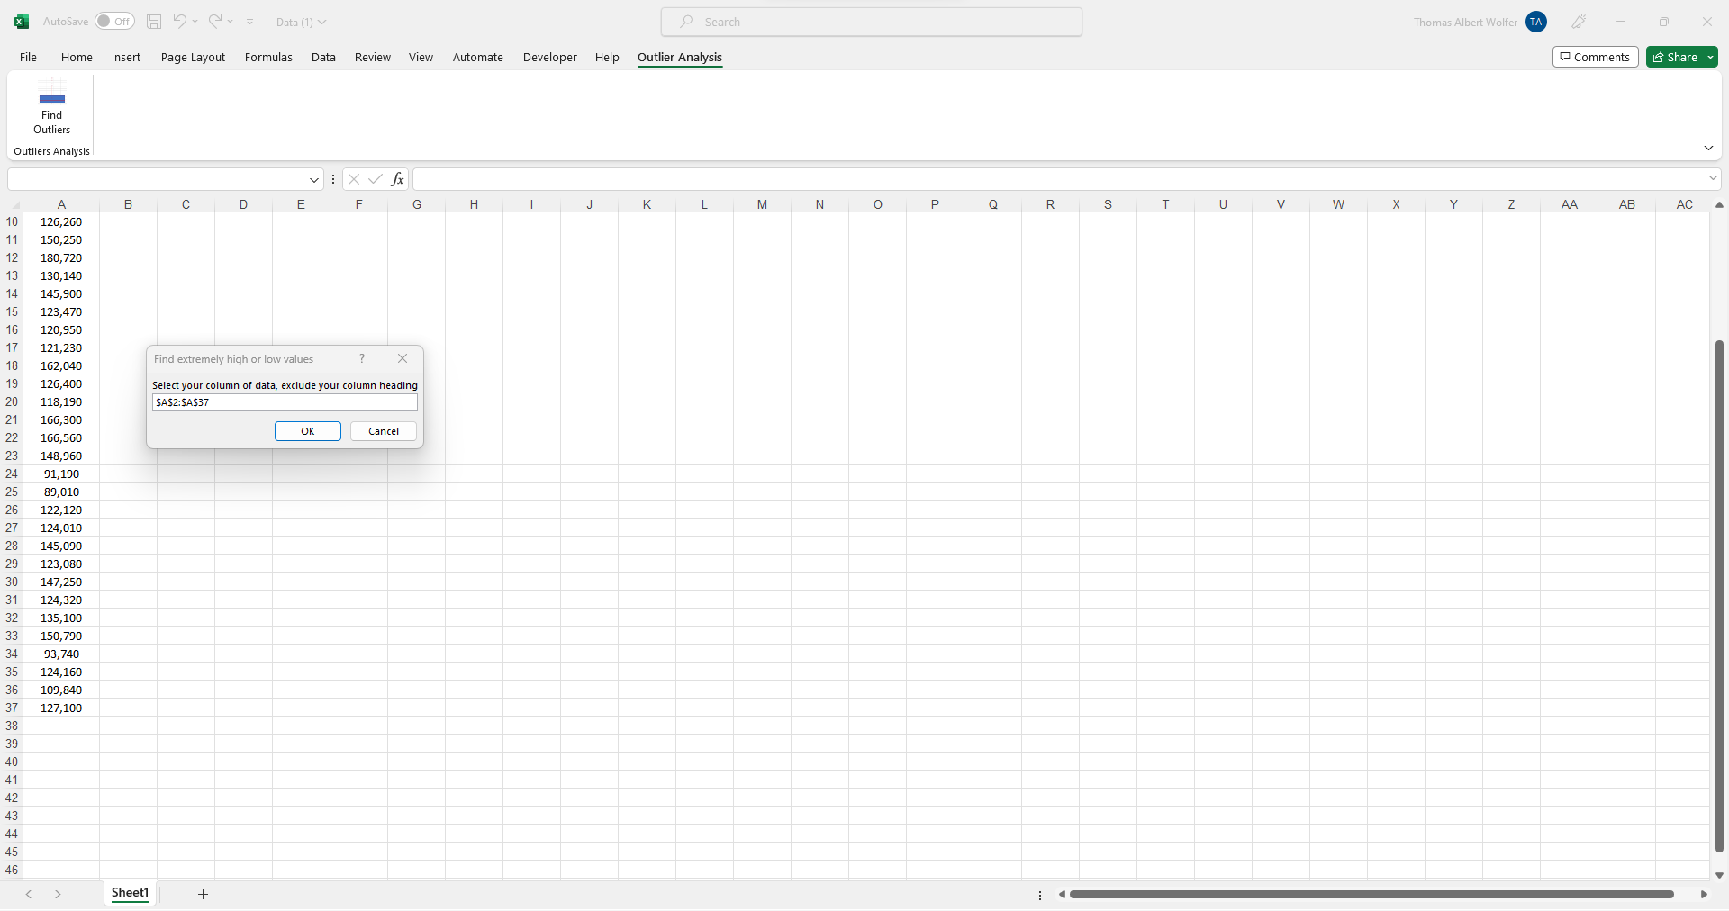The height and width of the screenshot is (911, 1729).
Task: Collapse the ribbon using the chevron
Action: (1708, 148)
